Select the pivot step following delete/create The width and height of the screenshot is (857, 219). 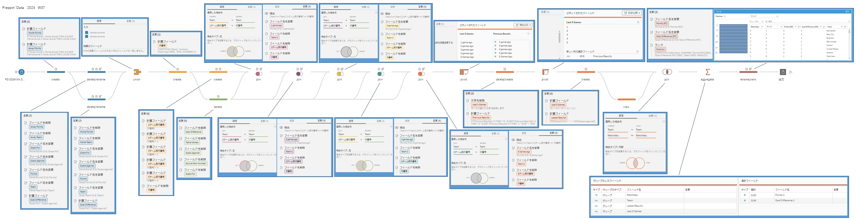(545, 72)
